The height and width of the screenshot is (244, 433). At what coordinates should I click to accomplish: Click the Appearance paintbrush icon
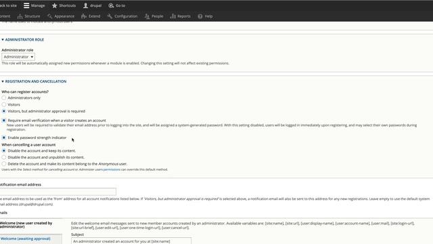(x=49, y=16)
